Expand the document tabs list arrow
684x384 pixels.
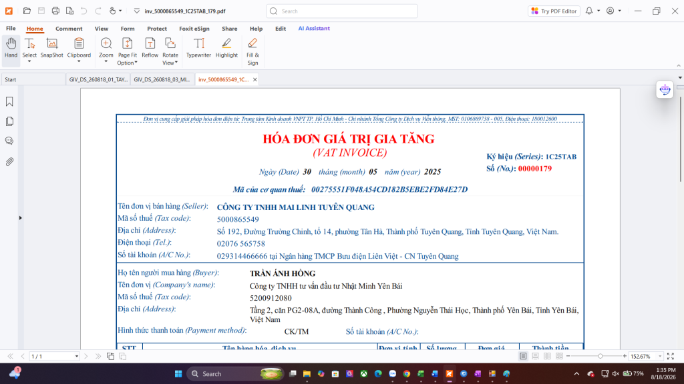point(679,78)
